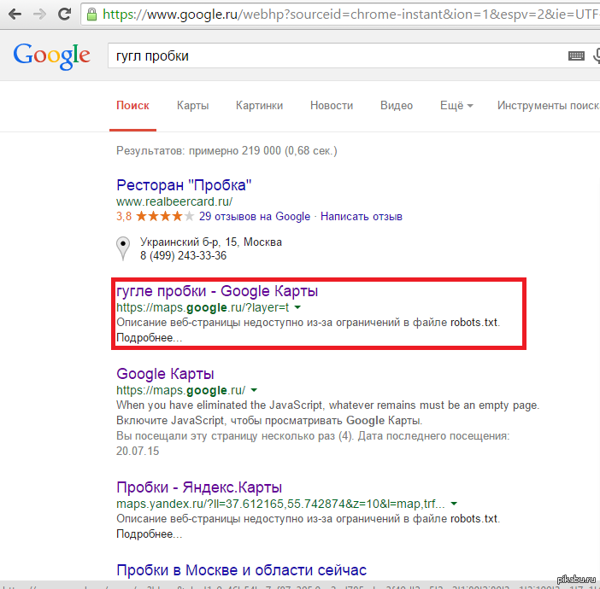Viewport: 600px width, 589px height.
Task: Open the on-screen keyboard icon in search box
Action: tap(577, 56)
